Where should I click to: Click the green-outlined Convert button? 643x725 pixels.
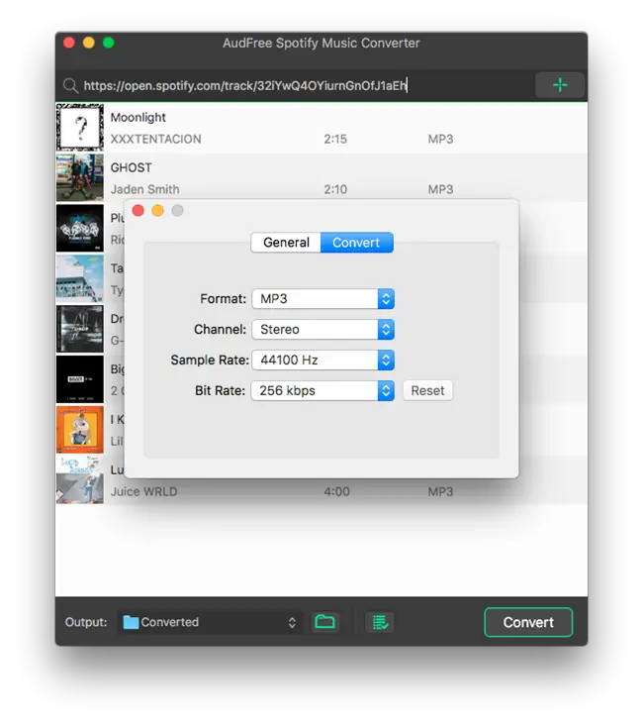(x=528, y=622)
